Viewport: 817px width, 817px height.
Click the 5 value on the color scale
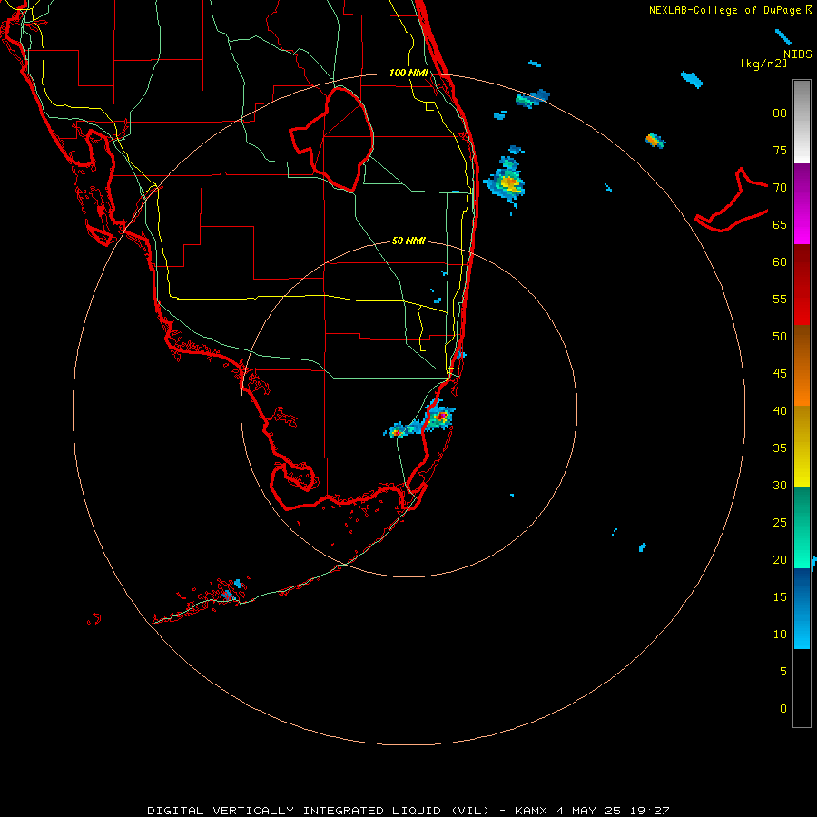click(x=783, y=672)
